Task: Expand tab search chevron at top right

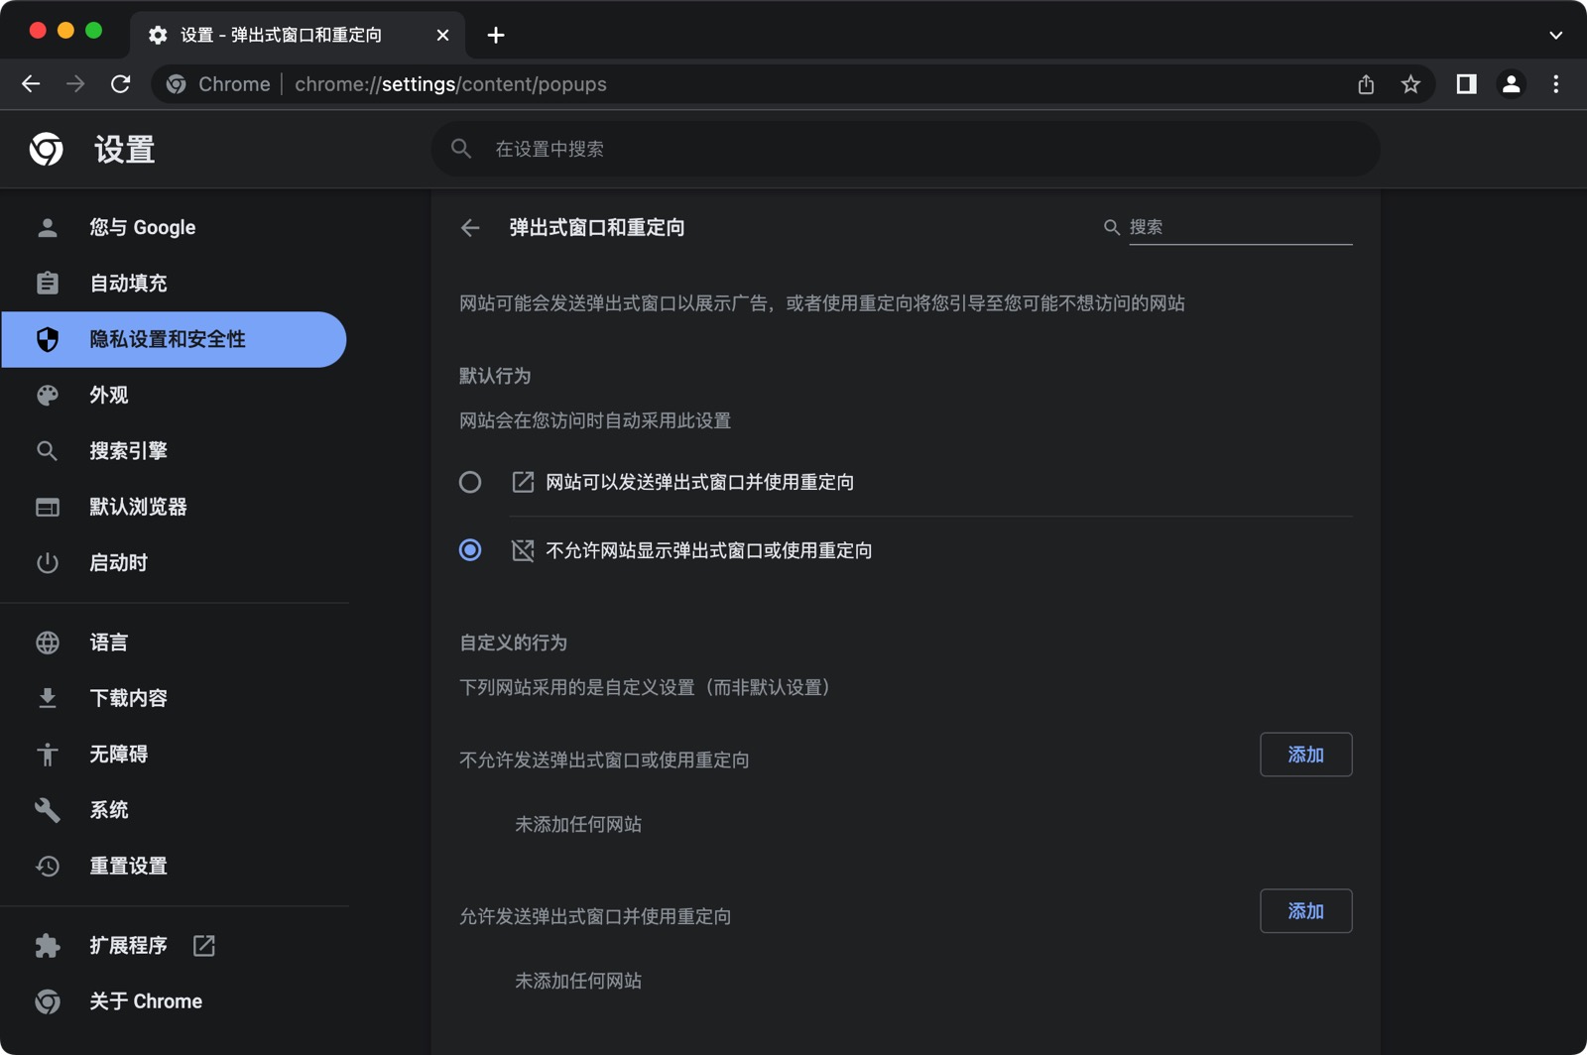Action: point(1555,36)
